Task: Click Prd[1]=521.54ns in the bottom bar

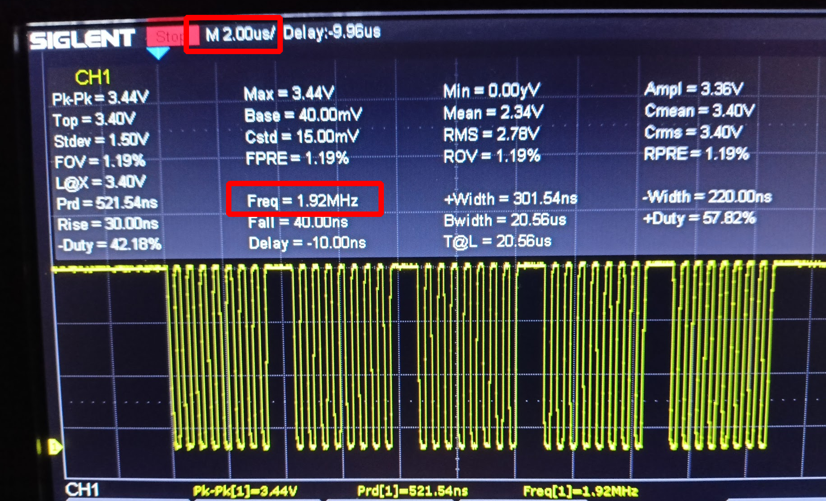Action: [x=412, y=492]
